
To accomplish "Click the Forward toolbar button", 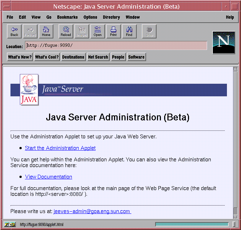I will tap(30, 31).
